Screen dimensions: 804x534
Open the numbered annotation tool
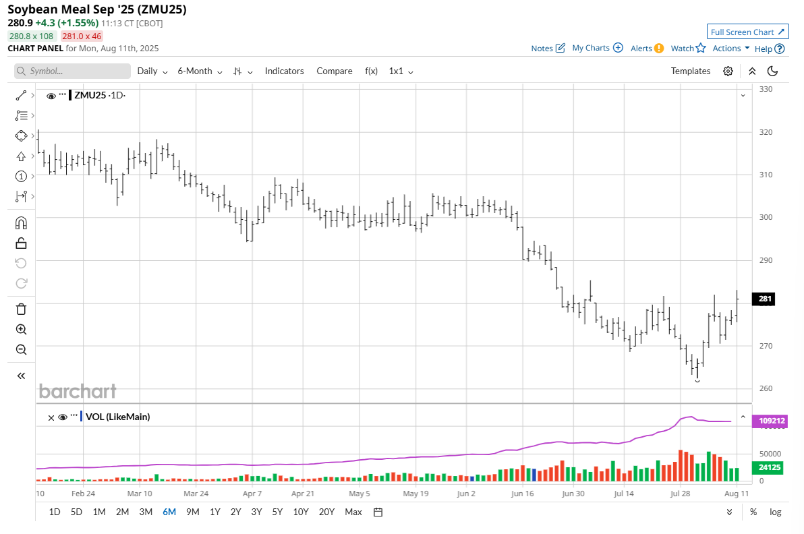(21, 176)
